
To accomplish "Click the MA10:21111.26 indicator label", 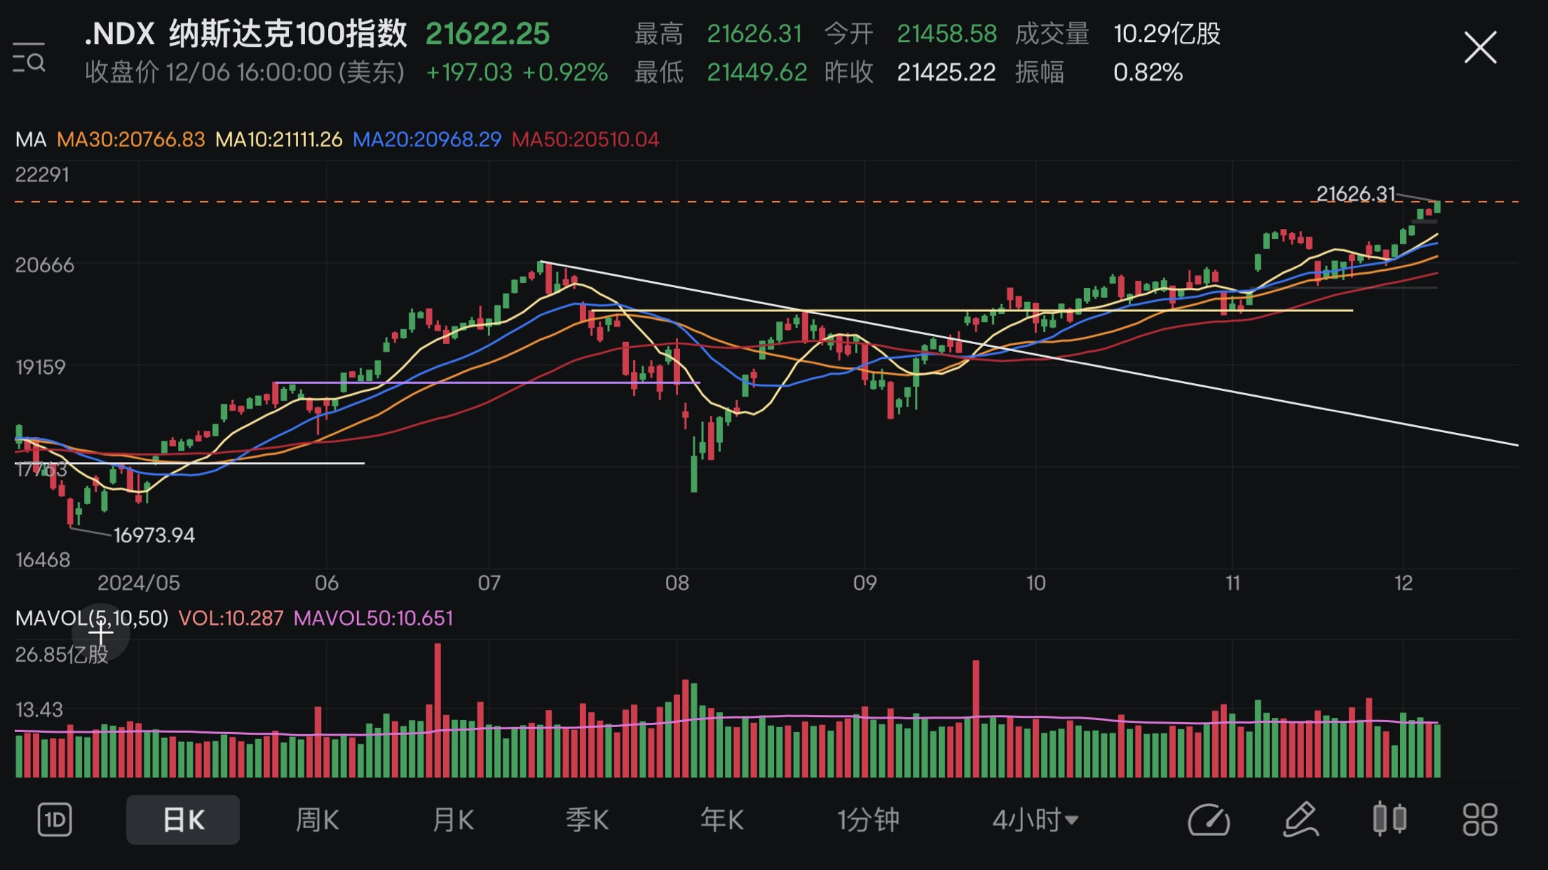I will coord(279,139).
